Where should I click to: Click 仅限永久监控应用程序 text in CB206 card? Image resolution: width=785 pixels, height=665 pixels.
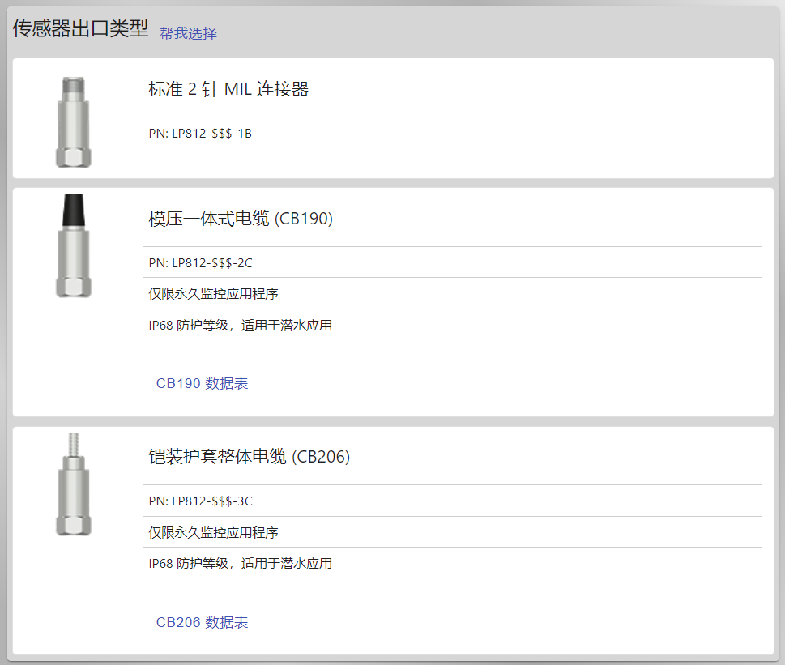pos(213,532)
